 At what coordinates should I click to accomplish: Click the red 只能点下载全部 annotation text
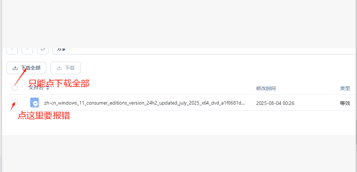coord(59,83)
